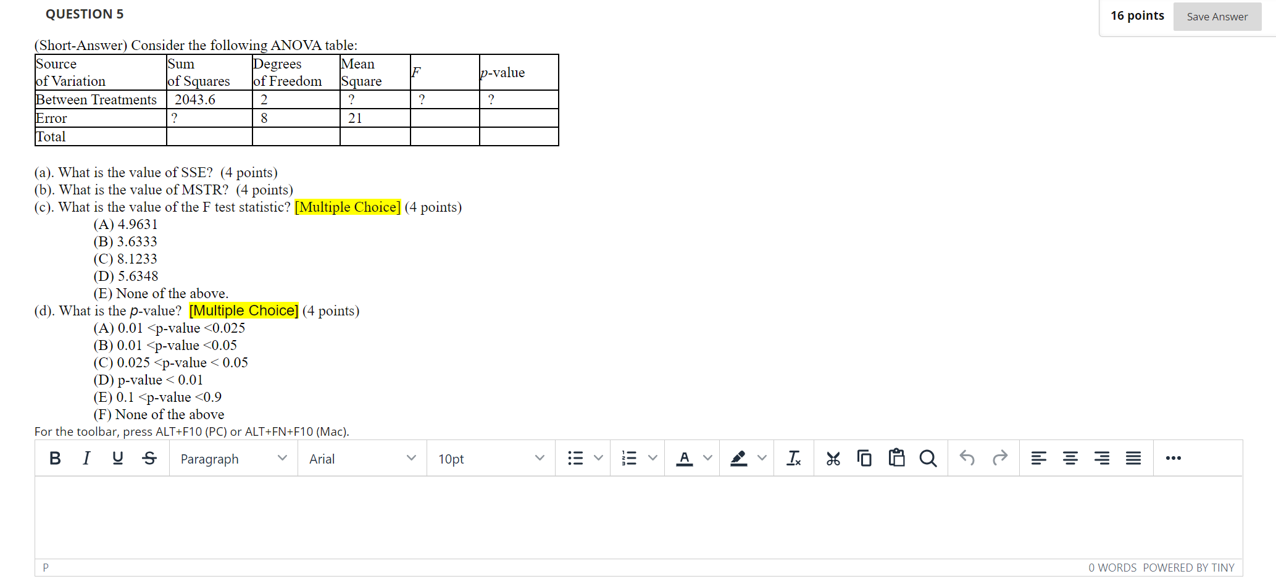Viewport: 1276px width, 579px height.
Task: Apply strikethrough formatting
Action: click(x=149, y=458)
